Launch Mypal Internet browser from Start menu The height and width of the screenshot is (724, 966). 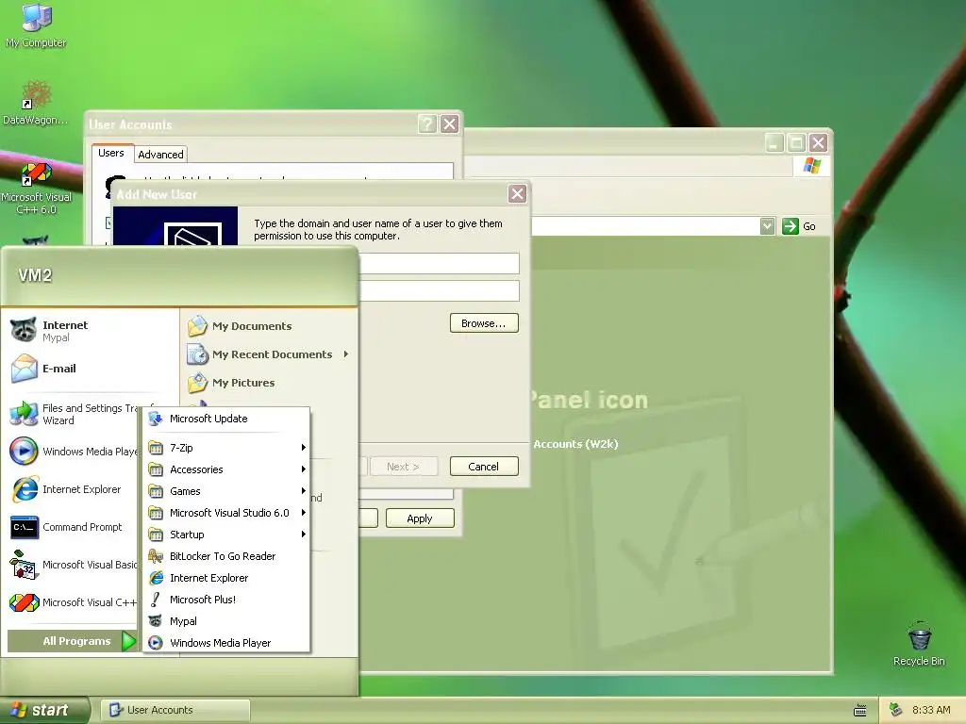point(92,331)
